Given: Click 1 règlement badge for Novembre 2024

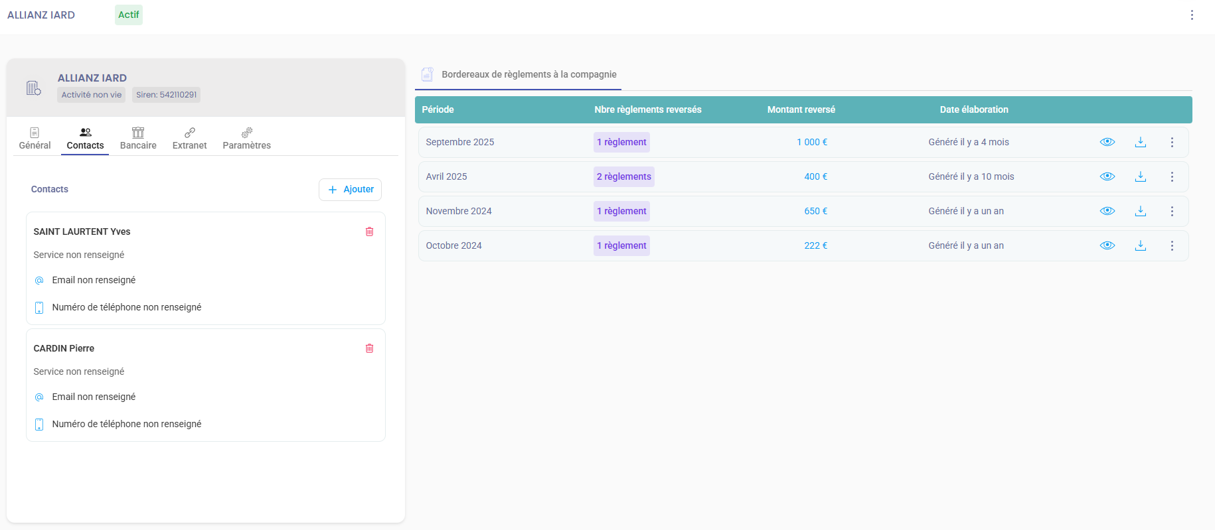Looking at the screenshot, I should click(621, 211).
